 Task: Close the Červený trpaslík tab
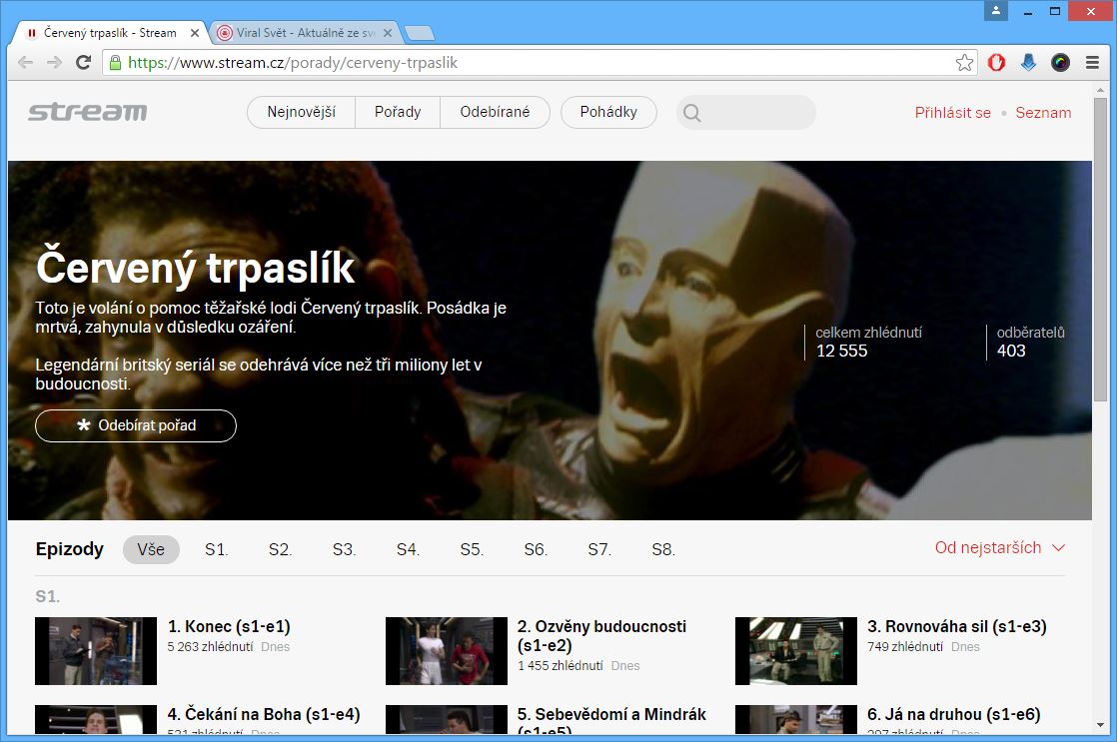point(195,33)
